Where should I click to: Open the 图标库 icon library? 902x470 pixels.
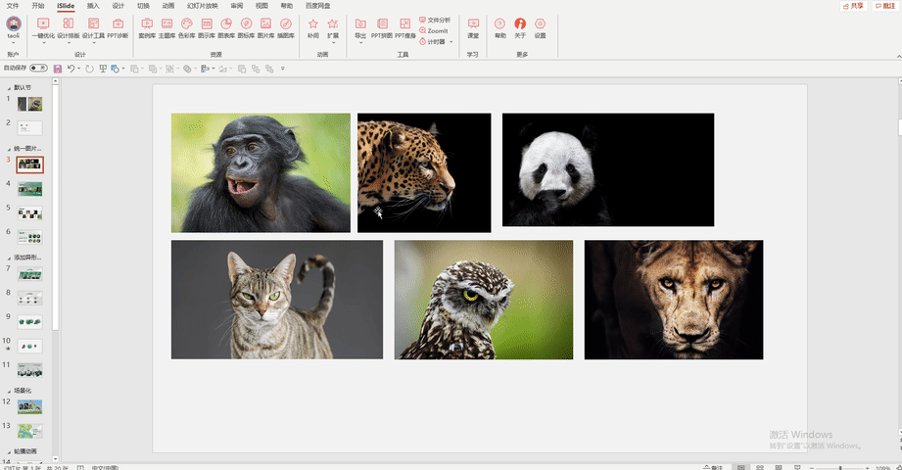246,27
